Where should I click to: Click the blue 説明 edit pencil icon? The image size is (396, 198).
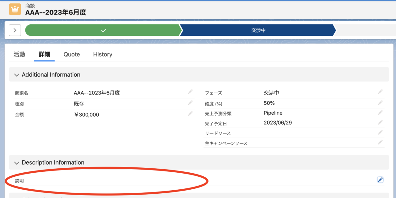[x=380, y=180]
